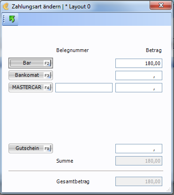Screen dimensions: 174x195
Task: Click the greyed Gesamtbetrag total field
Action: pyautogui.click(x=139, y=181)
